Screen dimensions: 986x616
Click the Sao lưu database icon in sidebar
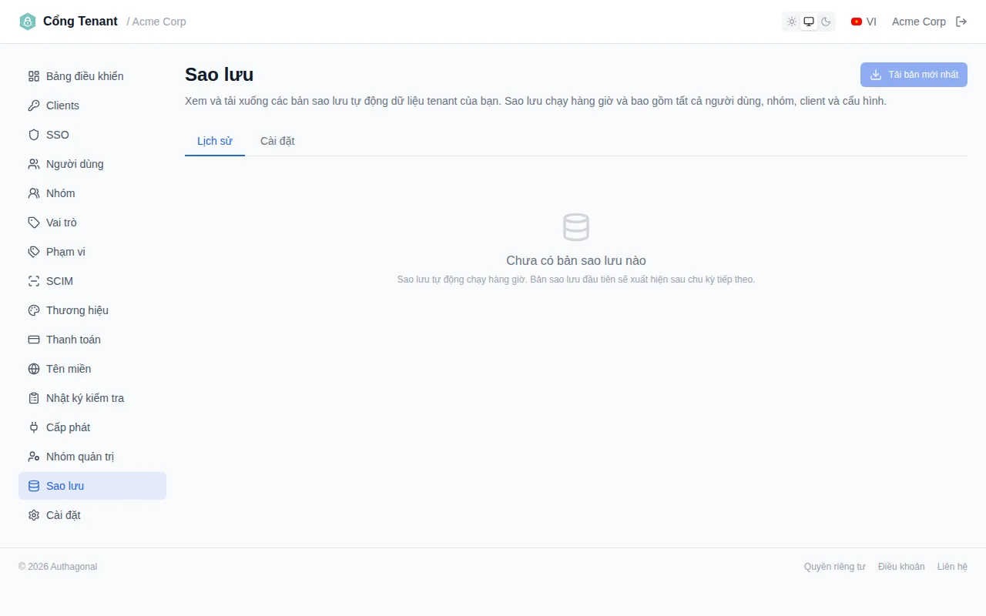click(34, 486)
